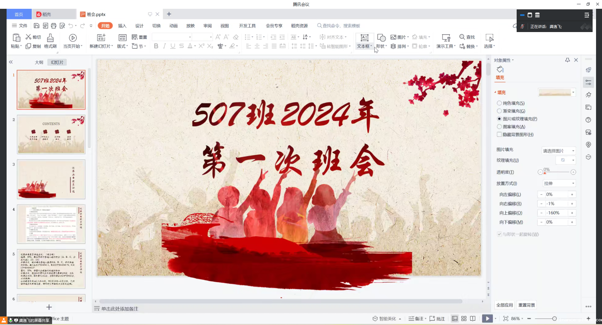Select the slide 2 CONTENTS thumbnail
The width and height of the screenshot is (602, 325).
(51, 134)
